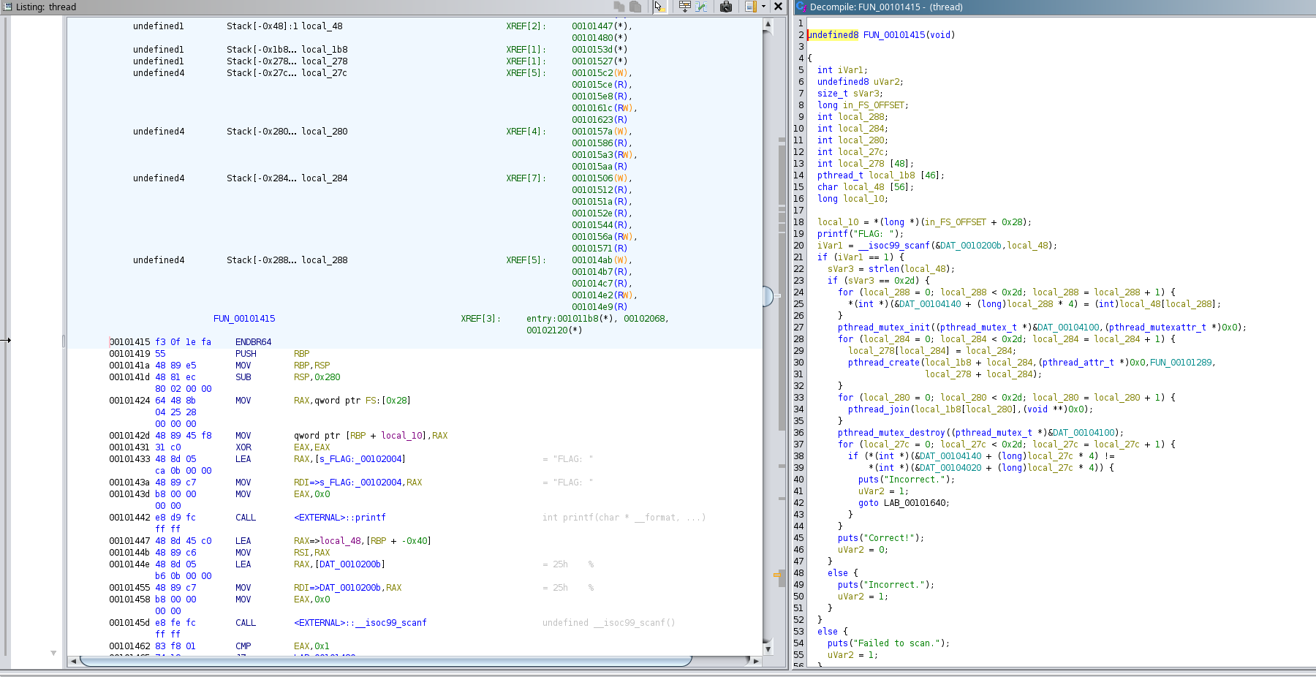The width and height of the screenshot is (1316, 677).
Task: Click the Listing window icon at top-left
Action: tap(7, 7)
